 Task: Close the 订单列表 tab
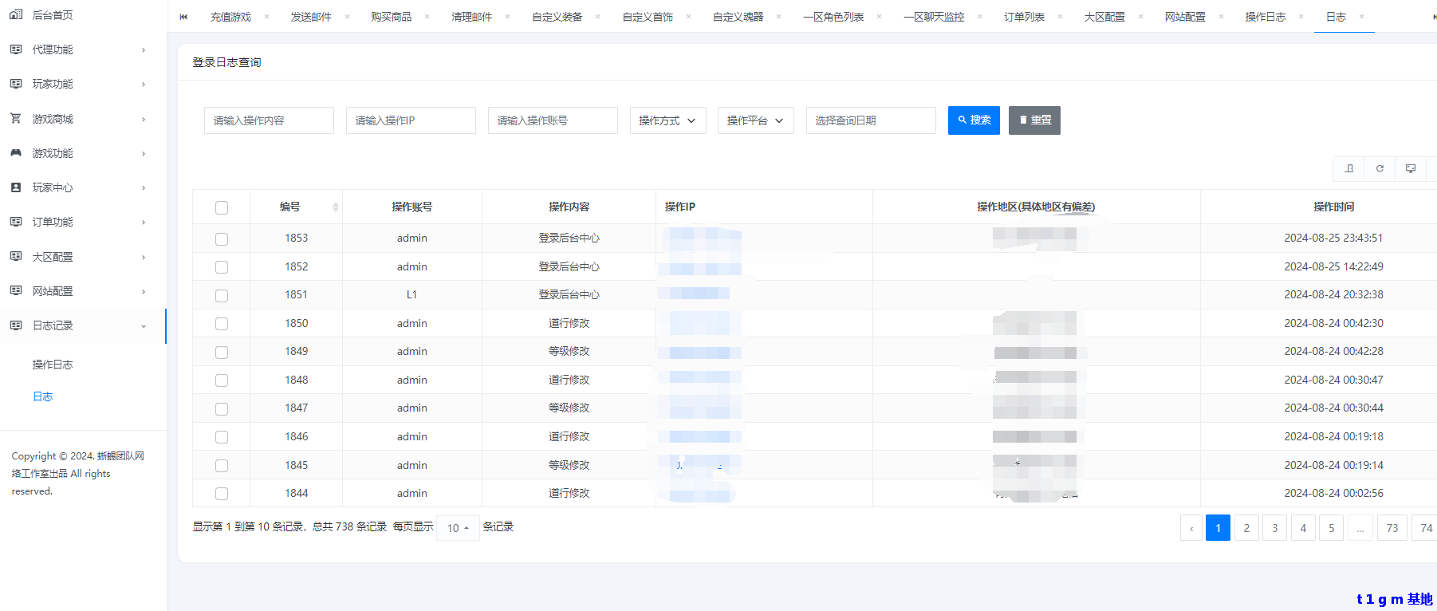point(1060,17)
